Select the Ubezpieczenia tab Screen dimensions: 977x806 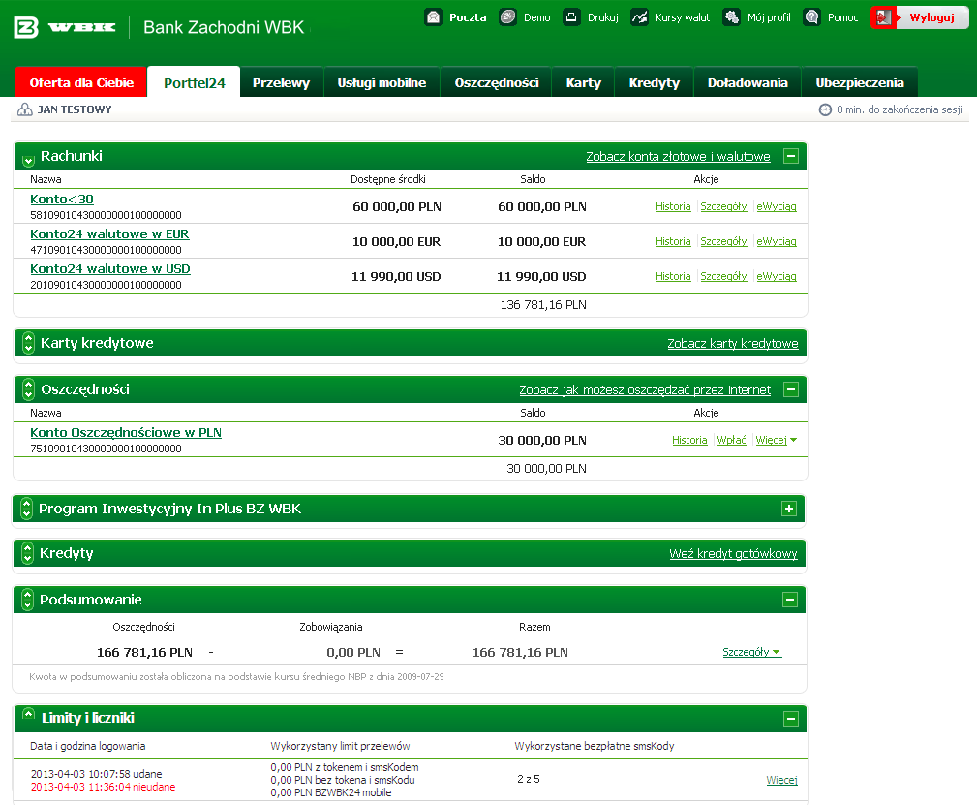860,82
